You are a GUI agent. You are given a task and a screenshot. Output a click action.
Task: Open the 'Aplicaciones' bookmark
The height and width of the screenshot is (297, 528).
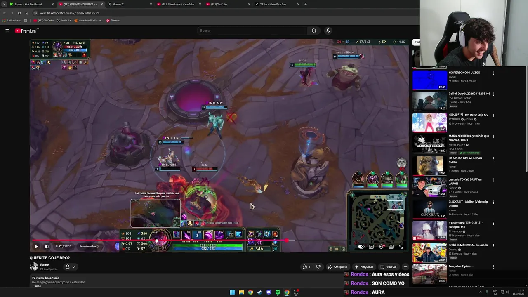[12, 21]
